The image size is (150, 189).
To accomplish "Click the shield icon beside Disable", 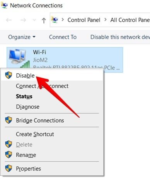I will pos(9,75).
